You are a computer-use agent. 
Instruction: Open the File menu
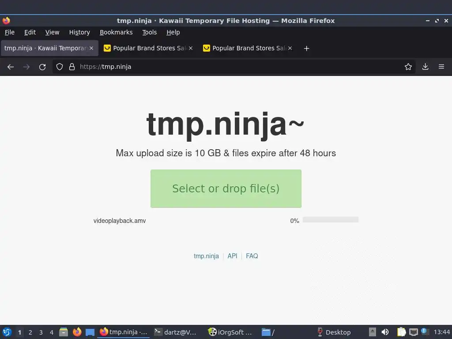tap(10, 32)
